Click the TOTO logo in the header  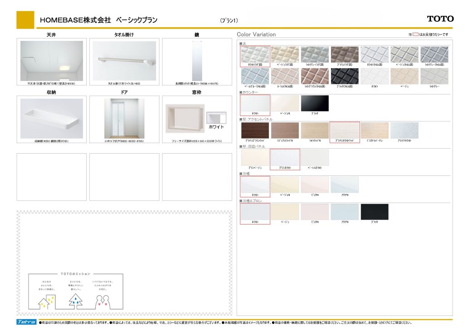(x=440, y=19)
